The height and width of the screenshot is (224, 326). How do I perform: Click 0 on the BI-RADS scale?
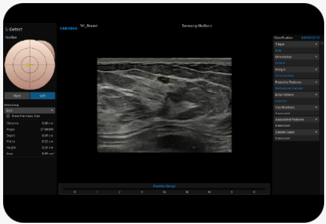(x=75, y=192)
